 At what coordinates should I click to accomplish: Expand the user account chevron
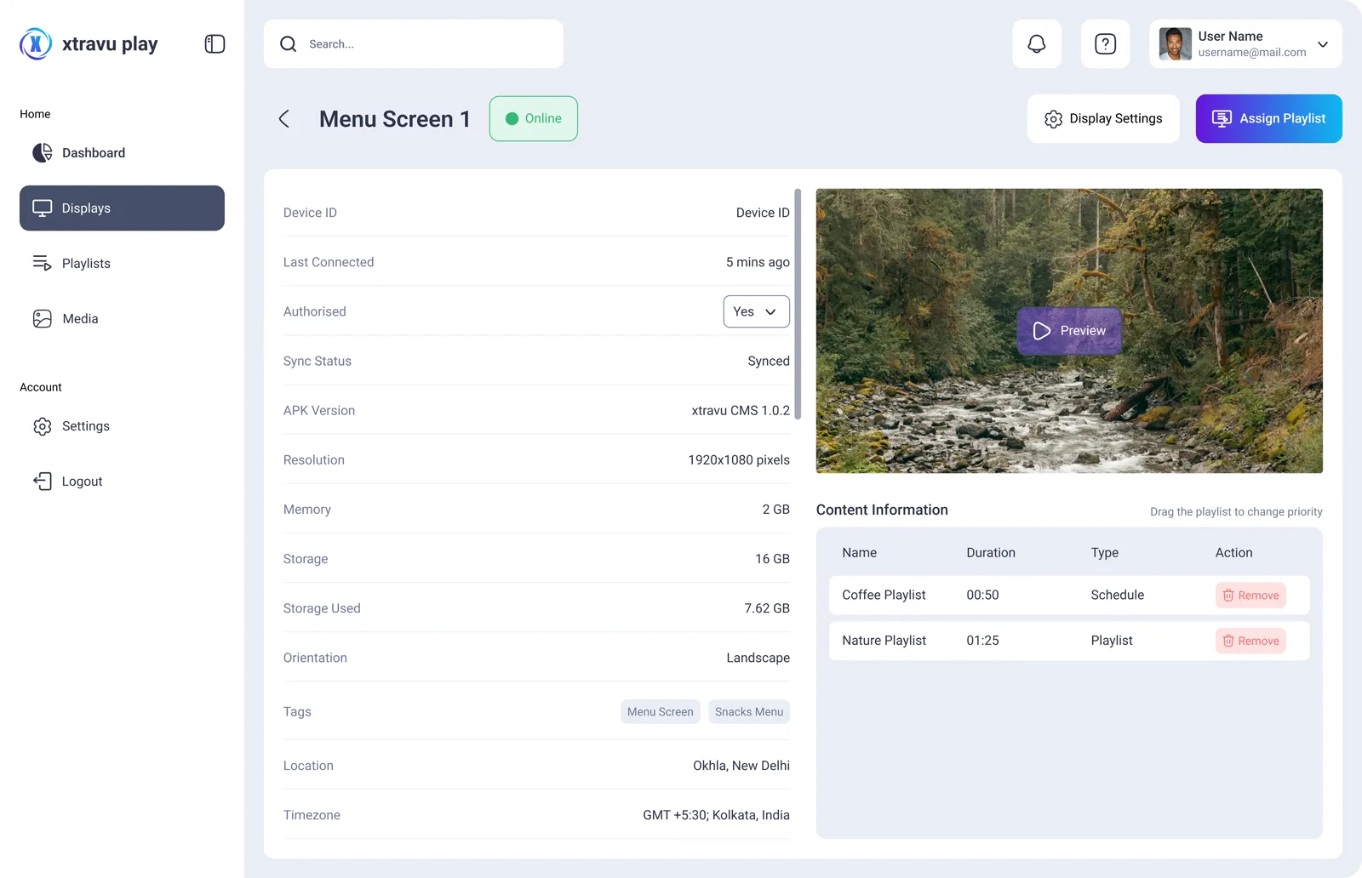click(1322, 44)
